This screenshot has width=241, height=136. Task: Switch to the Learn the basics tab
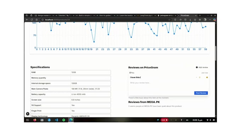tap(126, 15)
